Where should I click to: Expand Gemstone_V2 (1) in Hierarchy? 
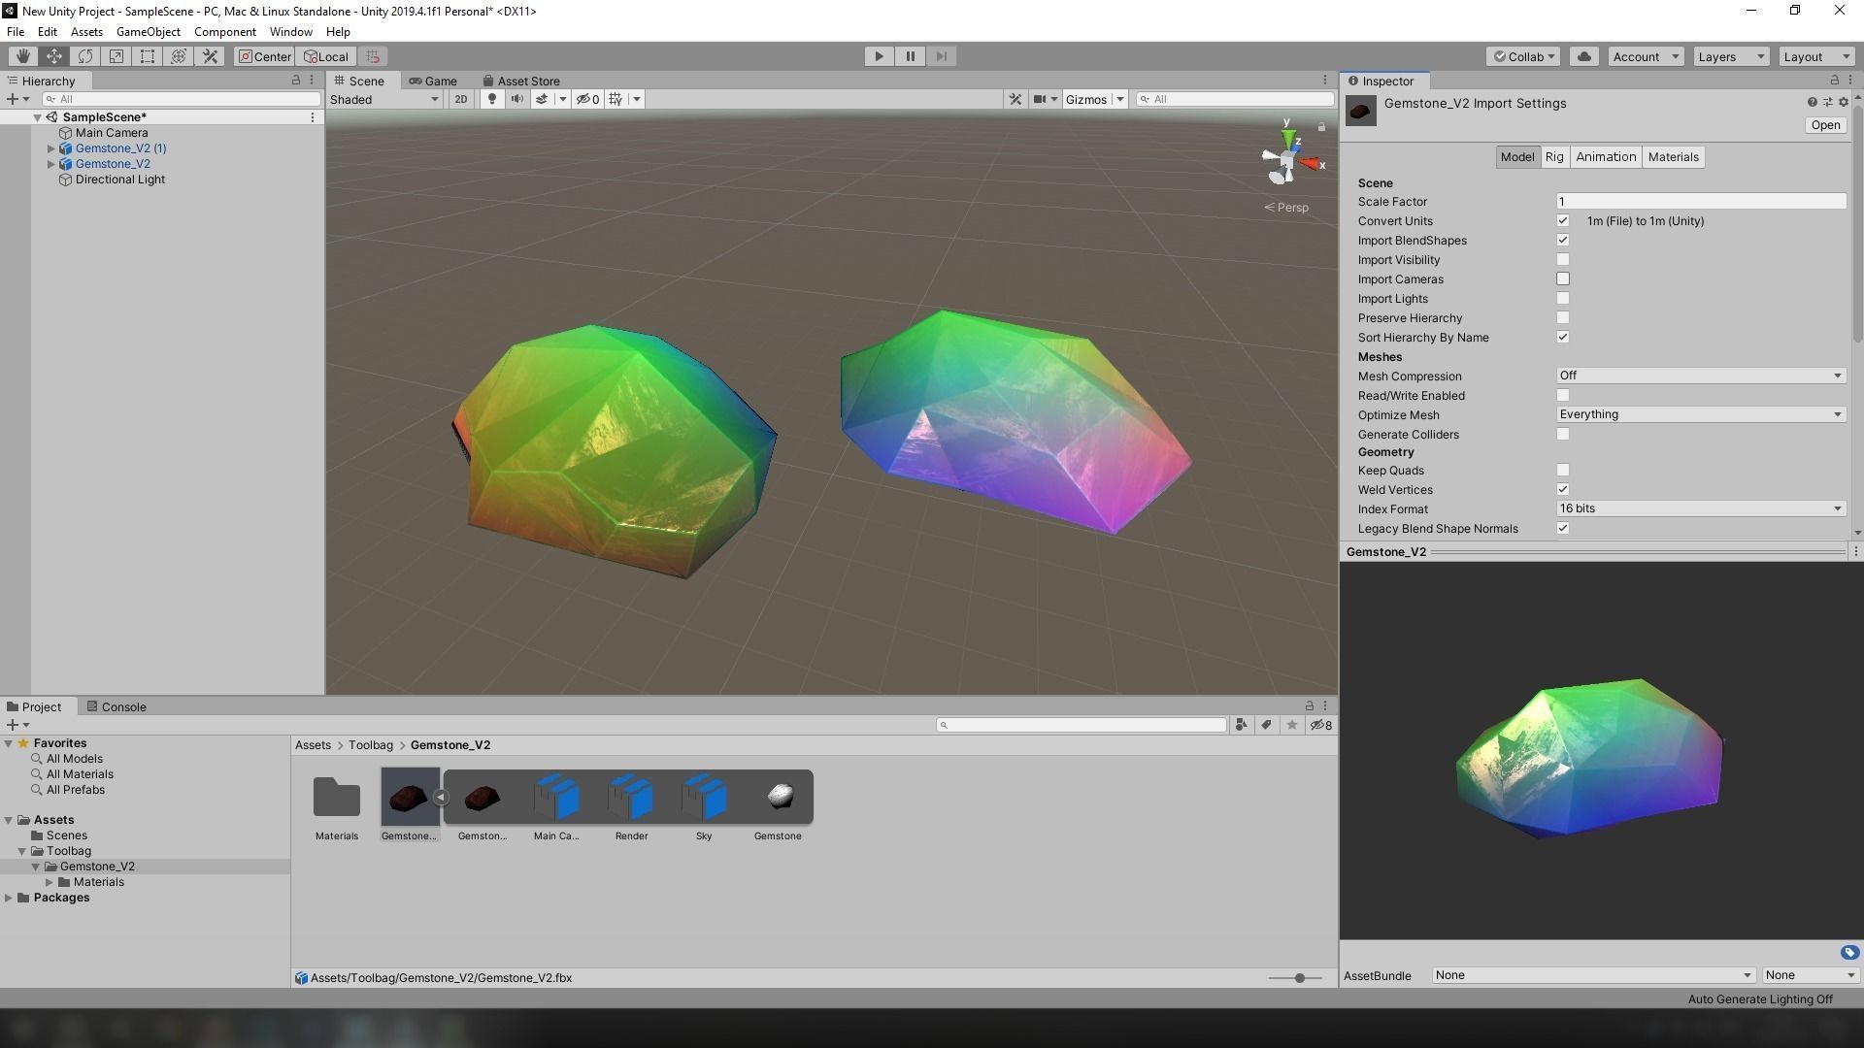click(51, 148)
